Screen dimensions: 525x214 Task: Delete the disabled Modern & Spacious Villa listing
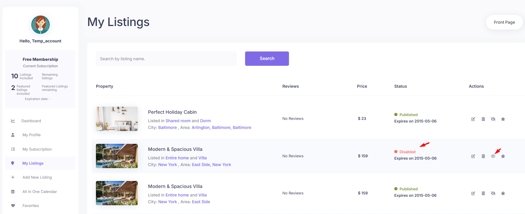483,156
